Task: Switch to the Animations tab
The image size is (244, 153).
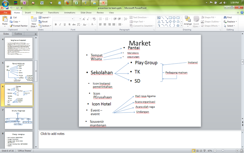Action: click(x=70, y=13)
